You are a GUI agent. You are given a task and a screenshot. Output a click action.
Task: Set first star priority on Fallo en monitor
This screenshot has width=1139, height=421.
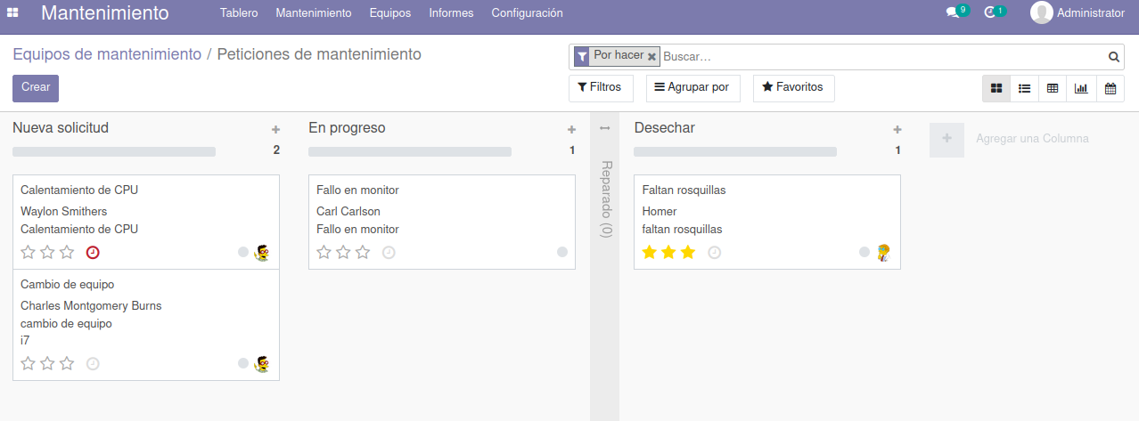[324, 253]
